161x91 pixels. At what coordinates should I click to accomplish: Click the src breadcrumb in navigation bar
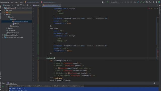click(12, 2)
